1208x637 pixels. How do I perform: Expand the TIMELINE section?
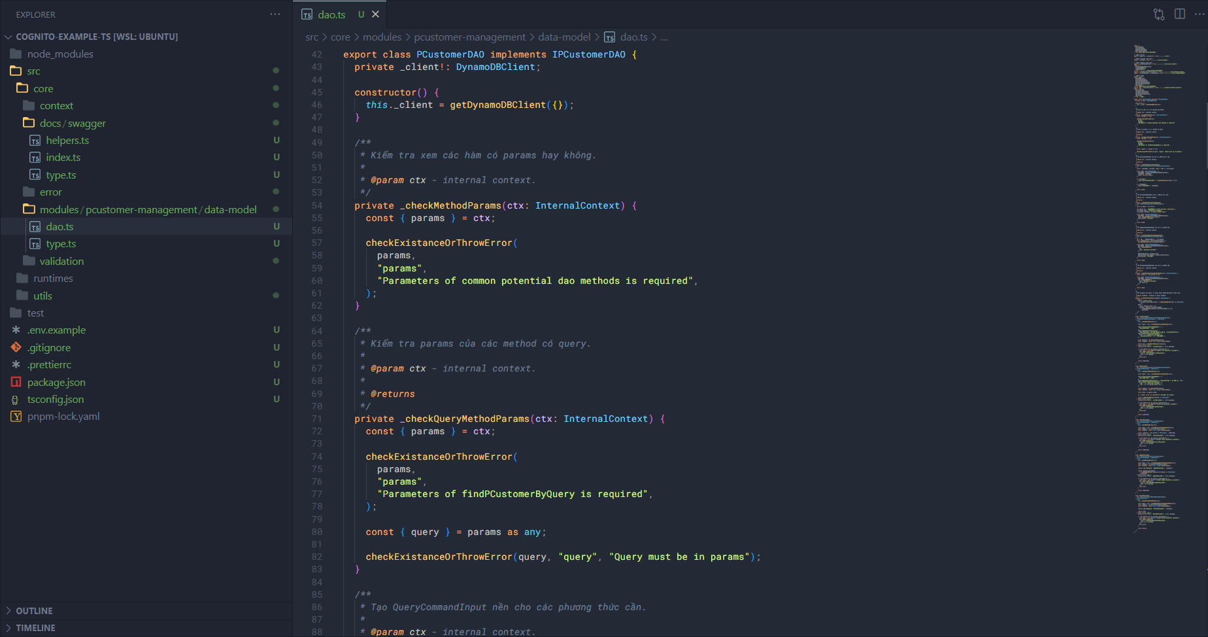[x=35, y=628]
